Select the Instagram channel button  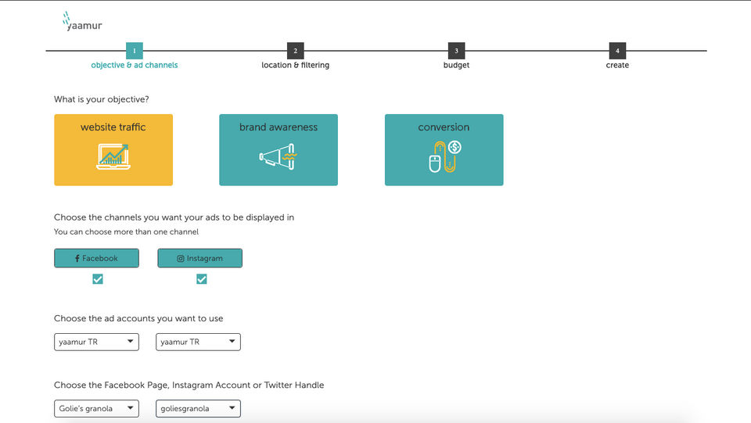click(199, 258)
